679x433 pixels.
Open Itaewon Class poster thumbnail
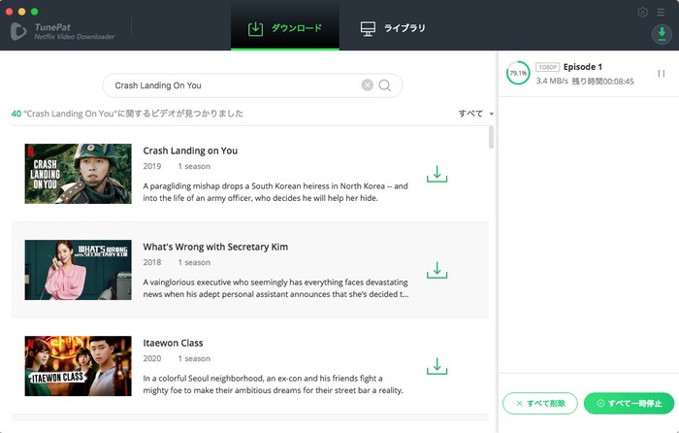click(78, 366)
